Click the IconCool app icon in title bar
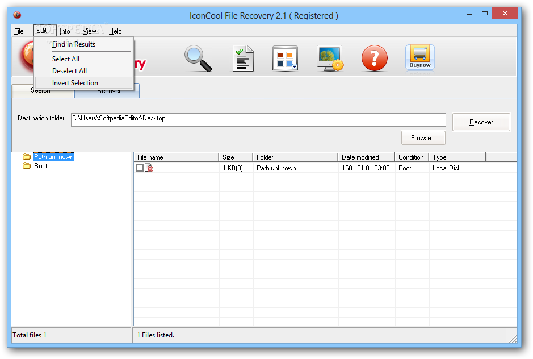This screenshot has height=359, width=533. 17,15
